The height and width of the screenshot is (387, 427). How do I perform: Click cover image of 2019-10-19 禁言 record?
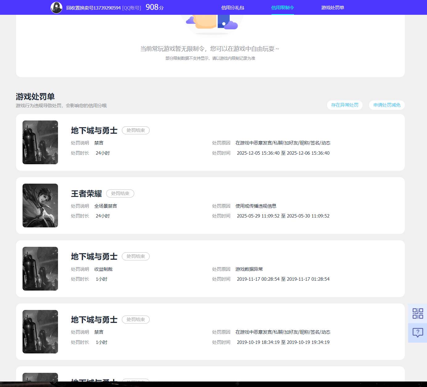[40, 332]
